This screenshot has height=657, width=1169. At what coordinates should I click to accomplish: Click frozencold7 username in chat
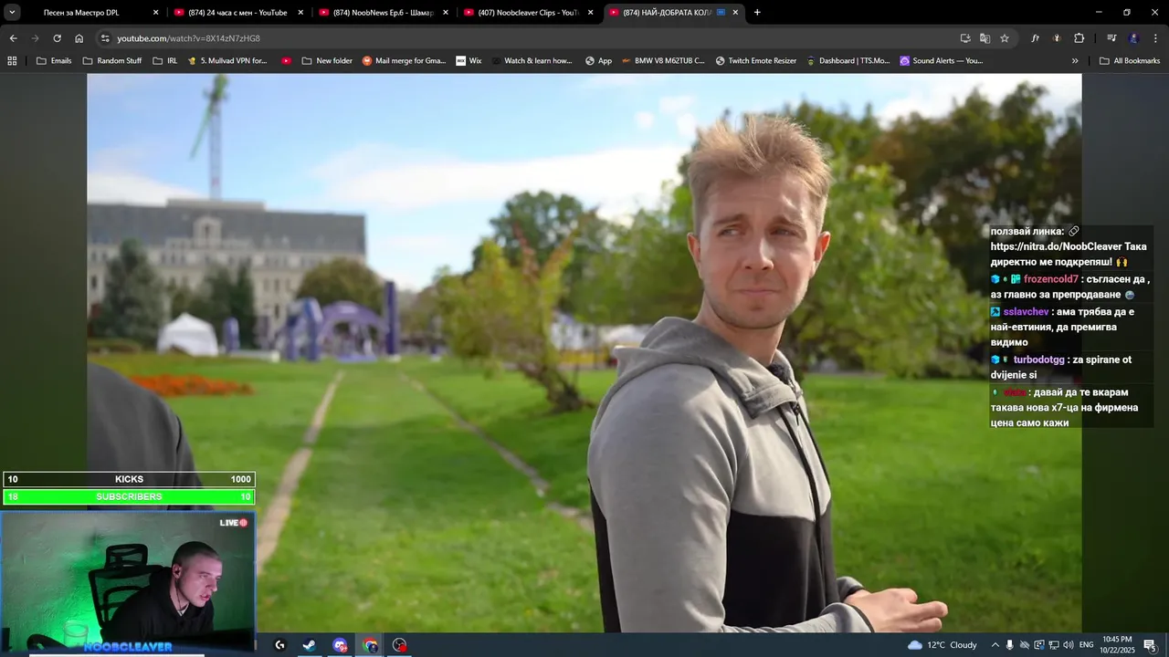[x=1050, y=279]
